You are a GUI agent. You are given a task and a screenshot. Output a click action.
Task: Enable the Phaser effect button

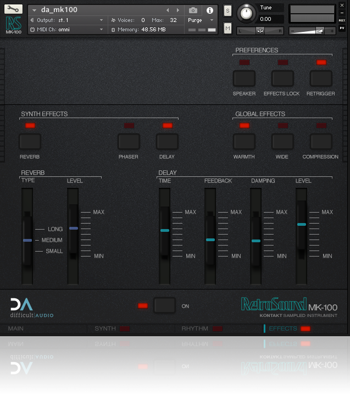(129, 141)
